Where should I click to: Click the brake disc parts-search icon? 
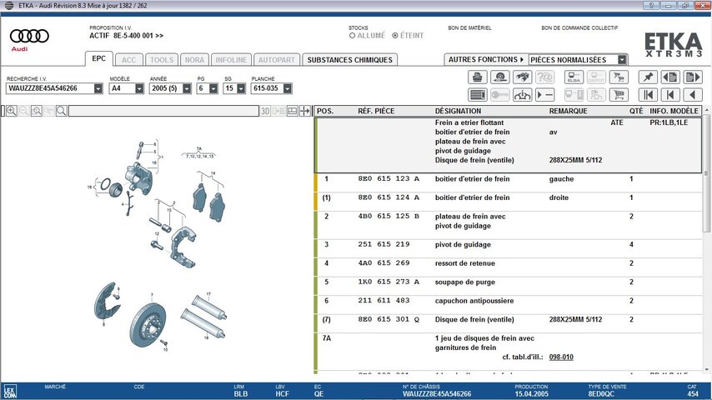tap(500, 77)
